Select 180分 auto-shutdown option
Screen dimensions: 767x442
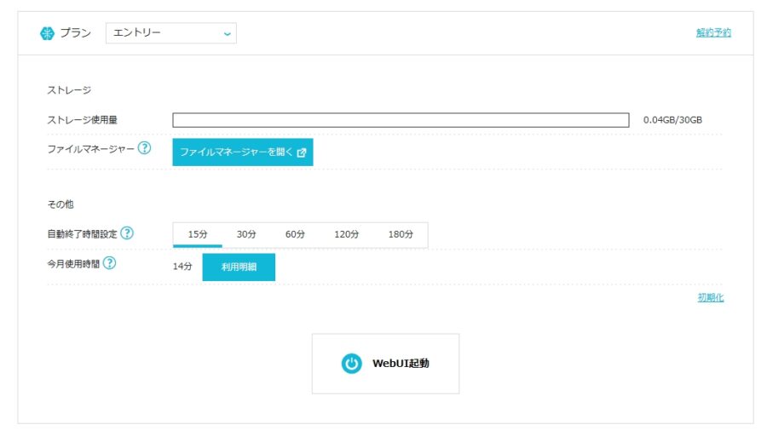click(401, 235)
